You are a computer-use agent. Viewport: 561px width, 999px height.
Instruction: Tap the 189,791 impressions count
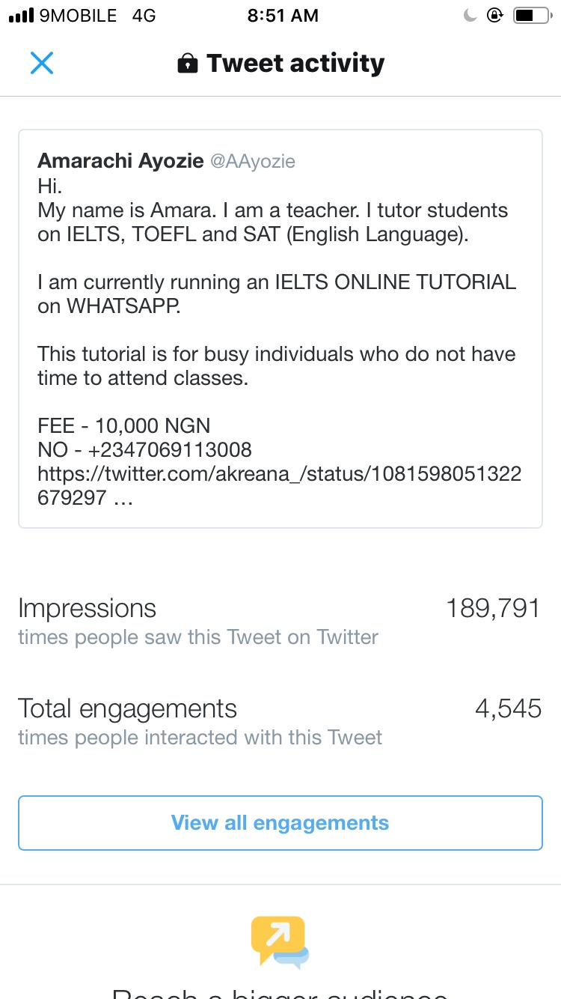[493, 608]
